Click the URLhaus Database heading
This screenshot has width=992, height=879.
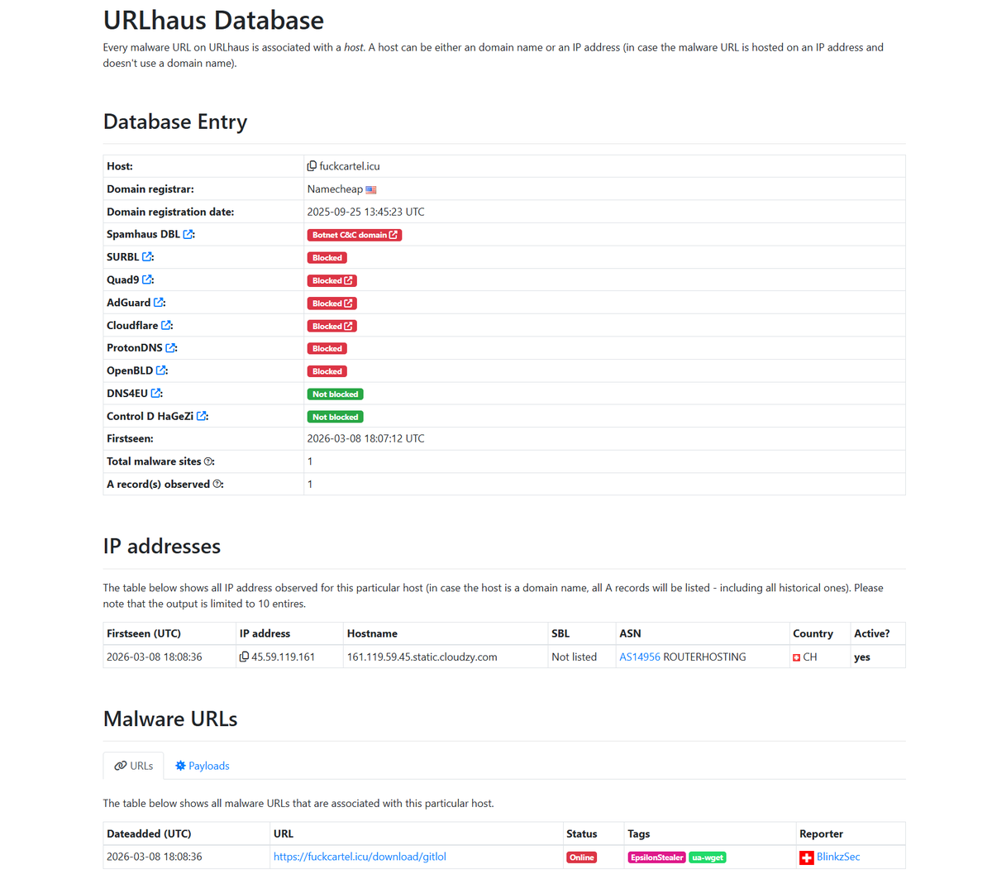[213, 20]
